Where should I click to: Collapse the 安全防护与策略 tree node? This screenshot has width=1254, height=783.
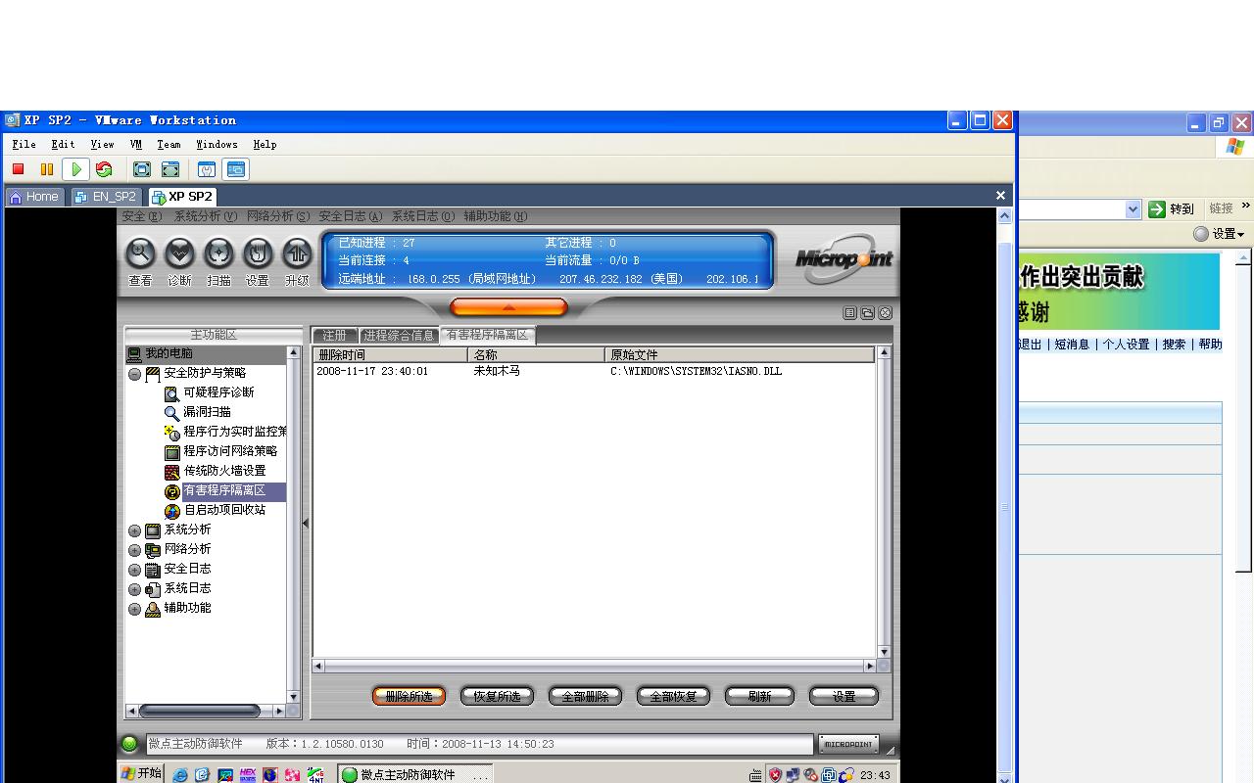pos(135,374)
